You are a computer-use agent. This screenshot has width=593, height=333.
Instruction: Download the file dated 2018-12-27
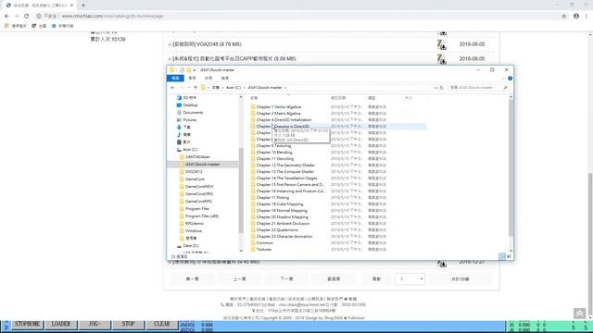[441, 263]
